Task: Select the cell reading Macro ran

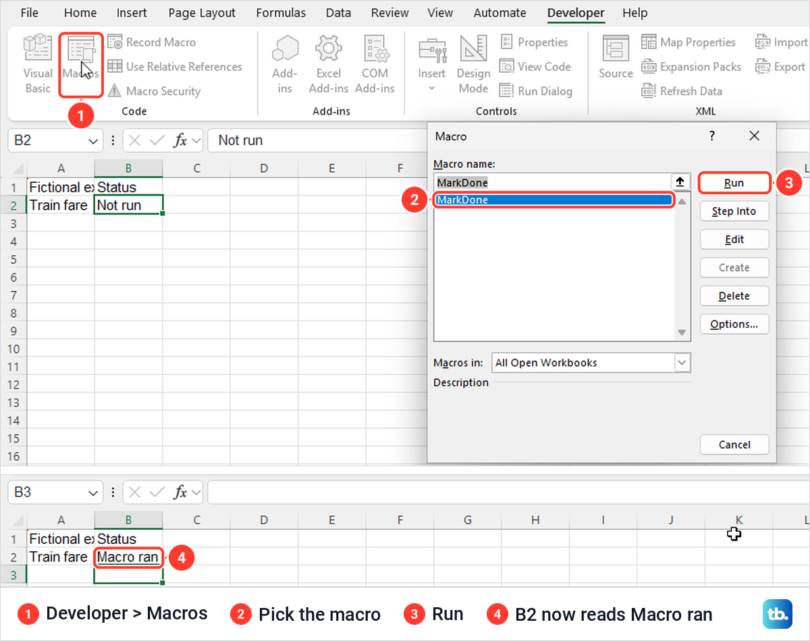Action: [x=128, y=557]
